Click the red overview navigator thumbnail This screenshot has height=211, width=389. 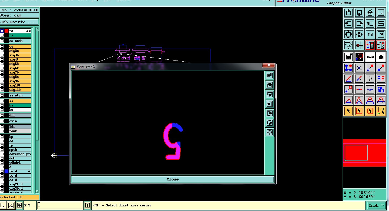coord(365,153)
